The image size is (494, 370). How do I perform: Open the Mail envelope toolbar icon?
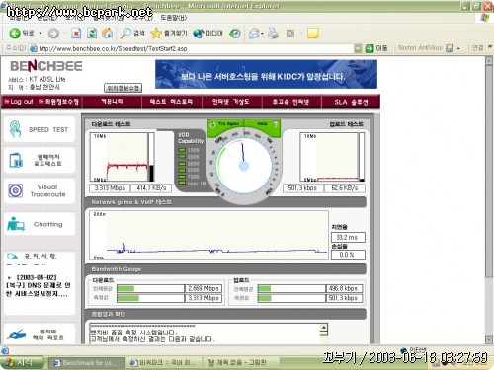coord(254,33)
